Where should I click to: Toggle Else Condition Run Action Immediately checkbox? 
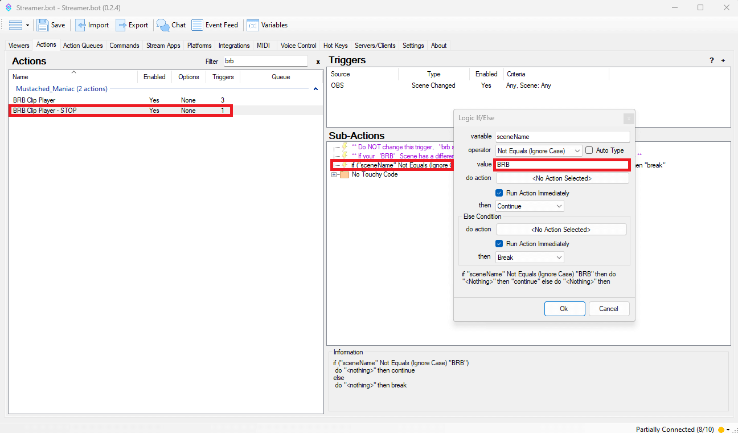pyautogui.click(x=499, y=244)
